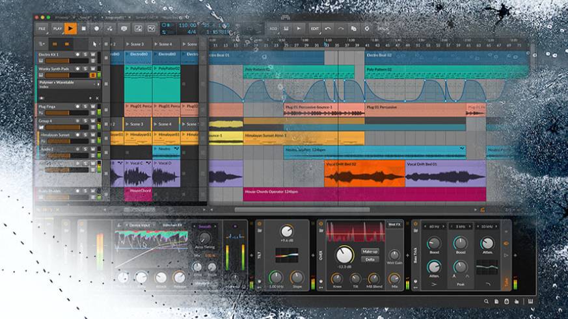Screen dimensions: 568x319
Task: Click the arranger horizontal scrollbar
Action: point(302,209)
